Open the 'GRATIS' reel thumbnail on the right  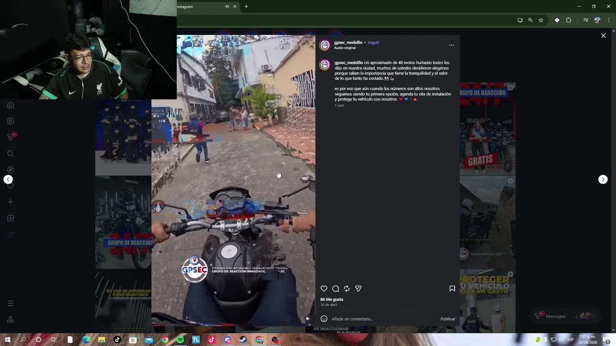488,129
